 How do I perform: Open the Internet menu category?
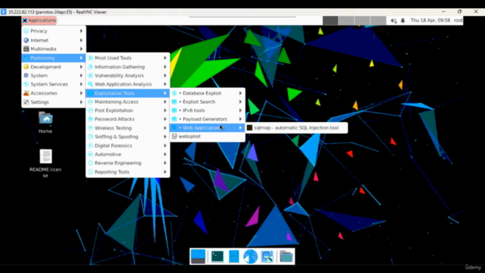pos(54,40)
